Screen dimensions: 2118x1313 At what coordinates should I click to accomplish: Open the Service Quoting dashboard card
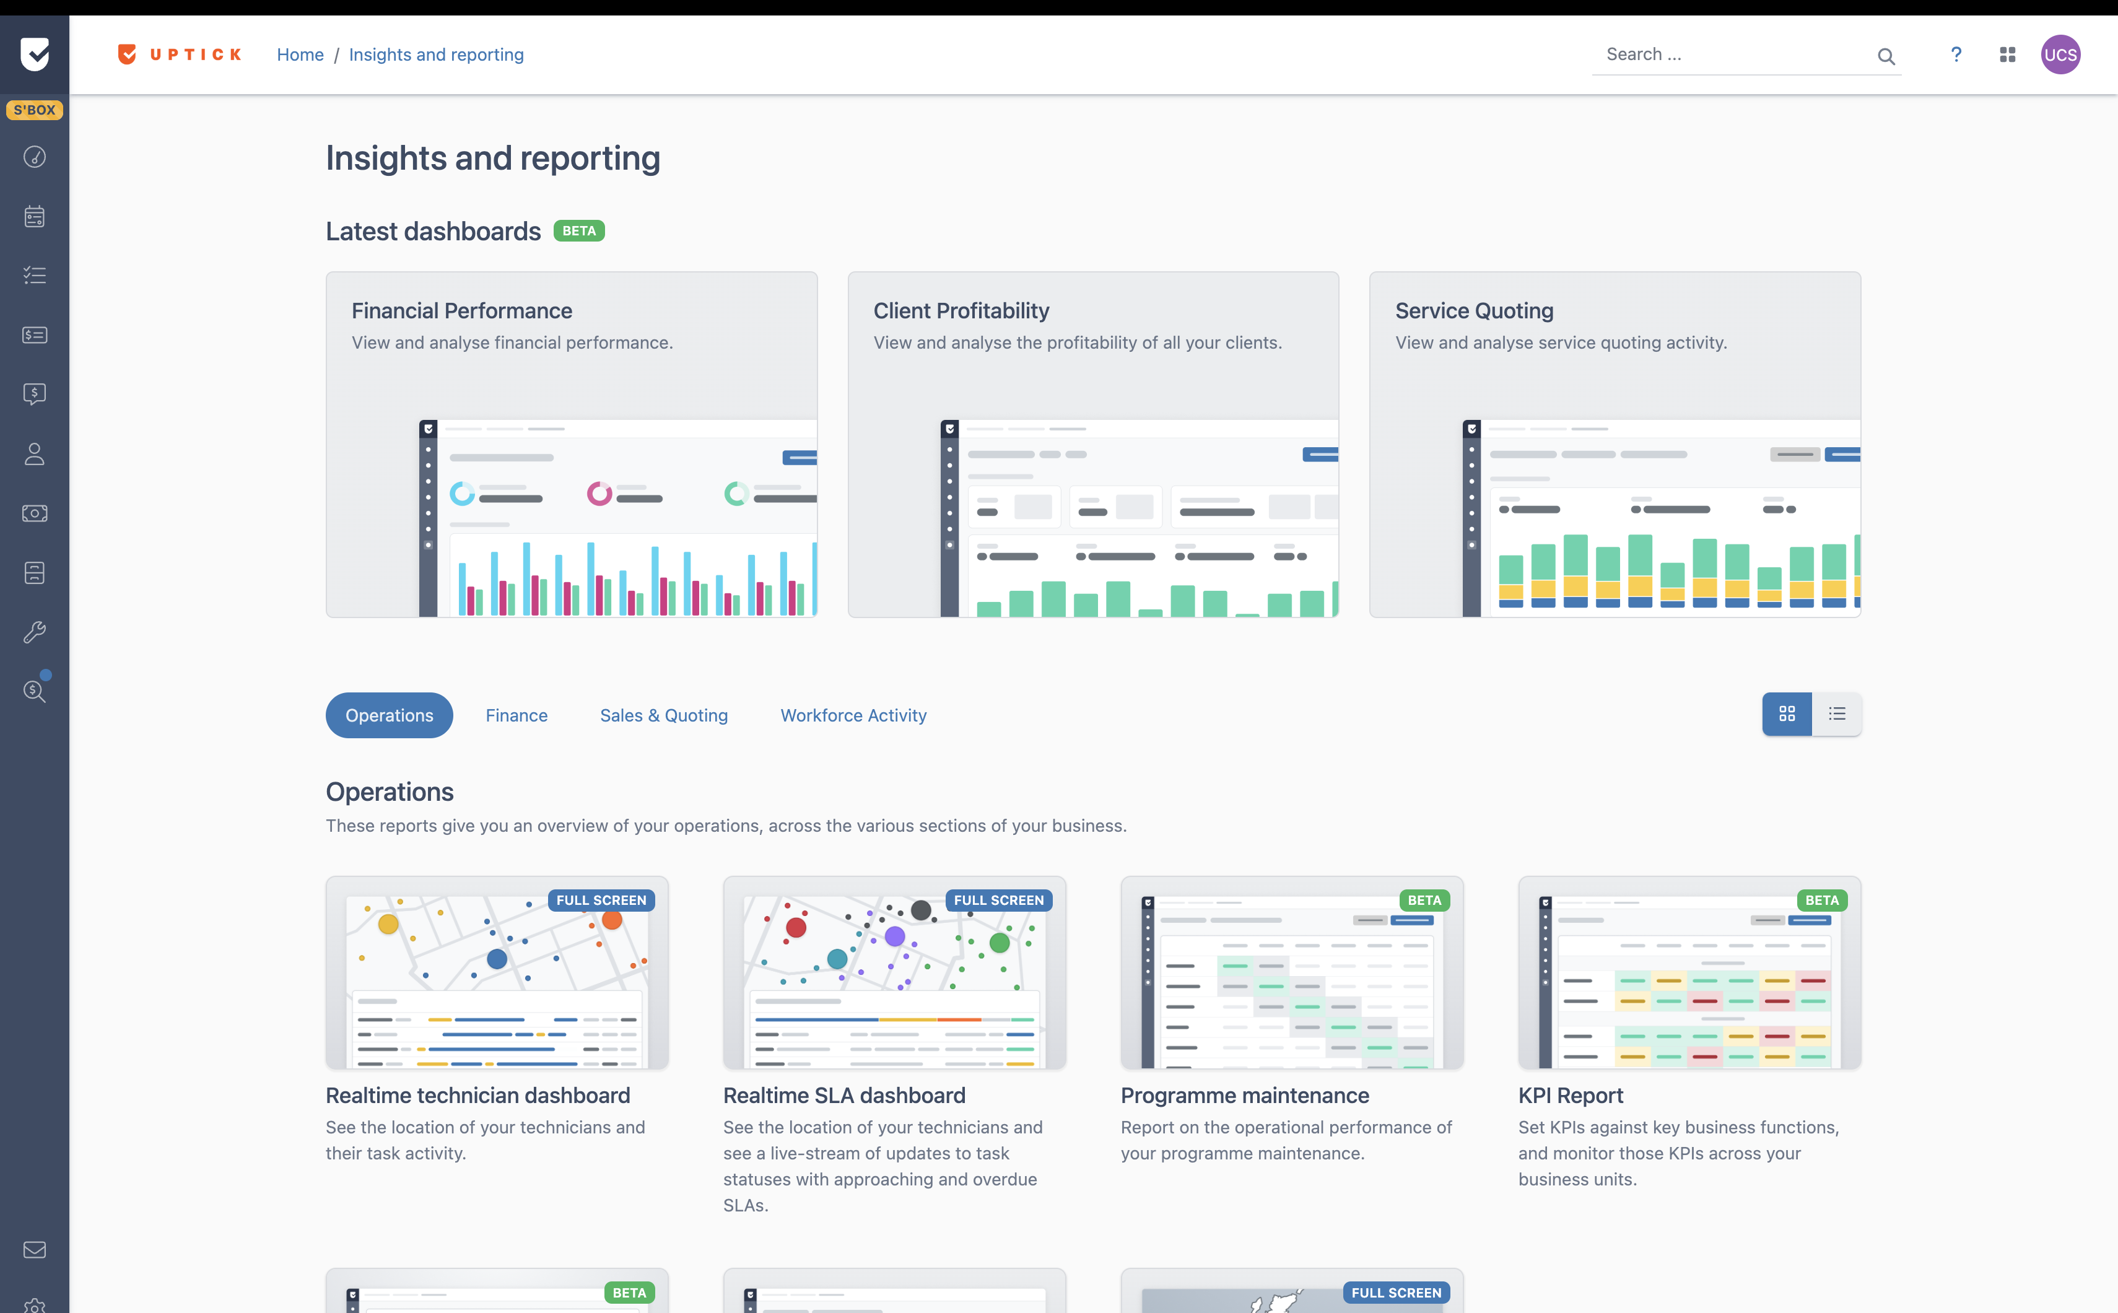click(1615, 445)
